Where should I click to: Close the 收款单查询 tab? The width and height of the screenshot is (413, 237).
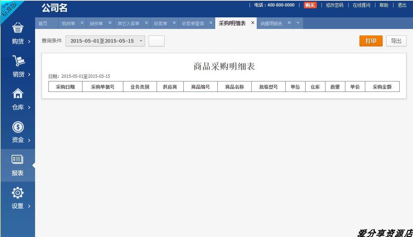click(x=211, y=23)
